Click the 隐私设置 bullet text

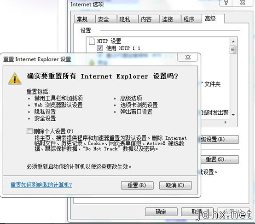pyautogui.click(x=45, y=112)
